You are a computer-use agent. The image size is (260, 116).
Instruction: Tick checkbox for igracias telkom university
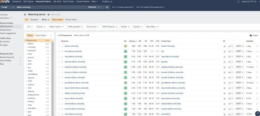coord(59,62)
